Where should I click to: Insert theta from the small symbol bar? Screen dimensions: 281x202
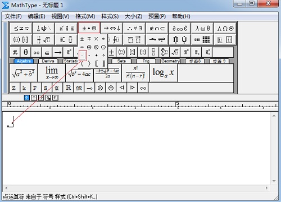pos(26,52)
